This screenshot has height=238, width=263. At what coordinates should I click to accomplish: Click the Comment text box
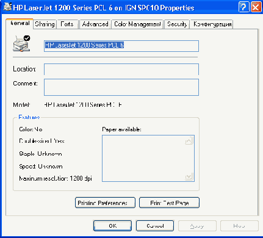[121, 87]
